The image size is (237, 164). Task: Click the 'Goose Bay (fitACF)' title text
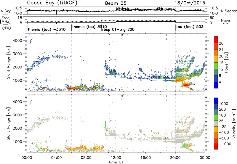pos(52,3)
